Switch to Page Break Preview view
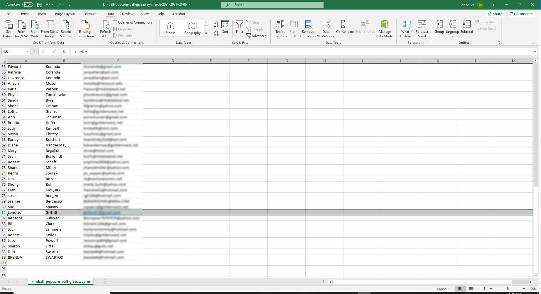 click(x=482, y=289)
